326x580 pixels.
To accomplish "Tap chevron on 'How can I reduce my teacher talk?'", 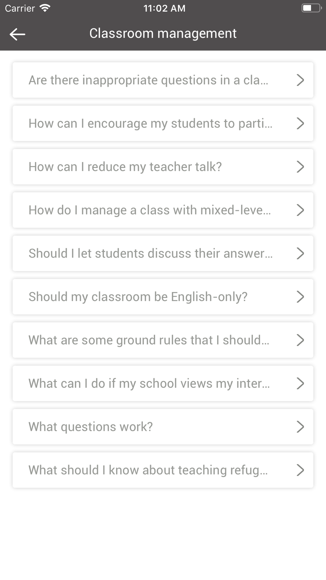I will (300, 167).
